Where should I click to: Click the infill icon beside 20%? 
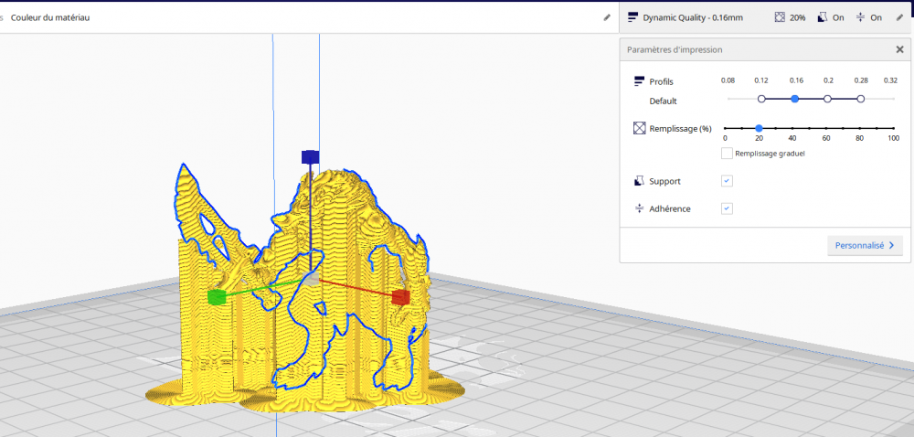tap(780, 17)
